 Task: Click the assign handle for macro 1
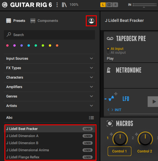112,134
